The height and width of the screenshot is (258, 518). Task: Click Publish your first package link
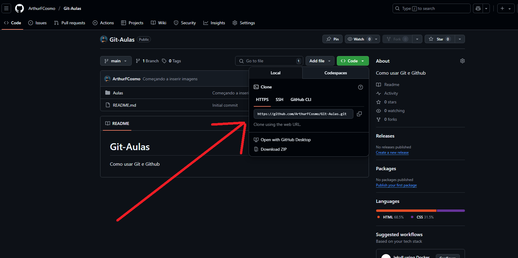(396, 185)
